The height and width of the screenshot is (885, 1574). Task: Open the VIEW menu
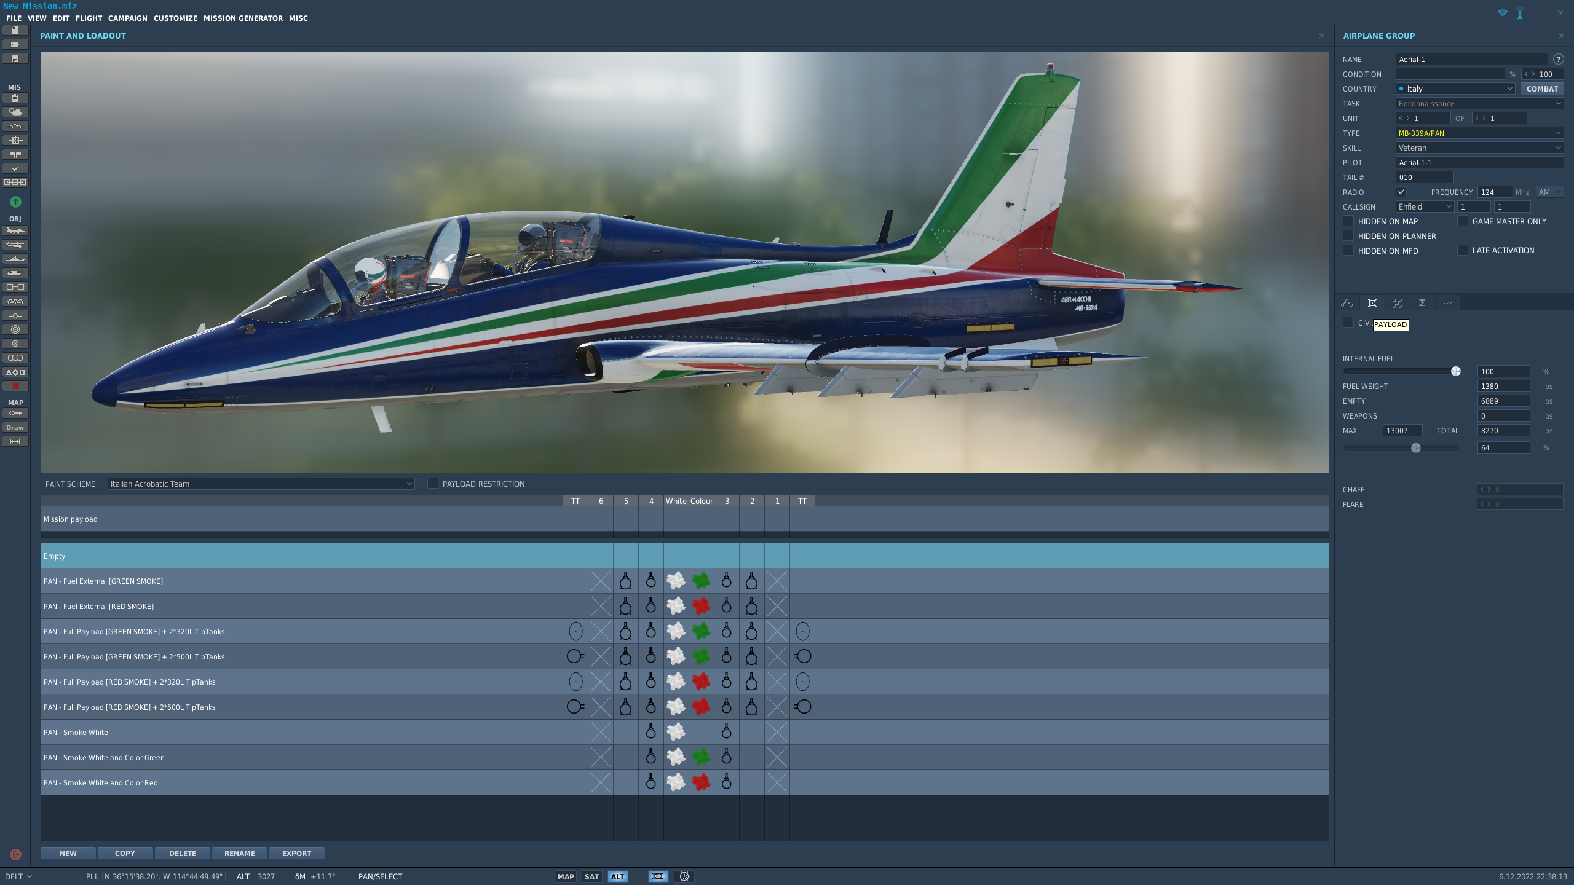(37, 18)
